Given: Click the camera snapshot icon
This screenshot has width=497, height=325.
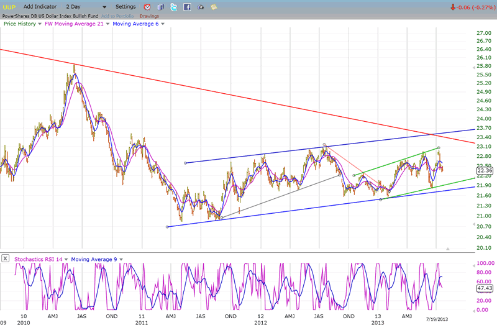Looking at the screenshot, I should (x=201, y=7).
